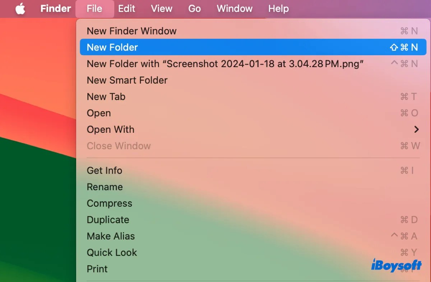Open the Help menu
The height and width of the screenshot is (282, 431).
click(x=278, y=9)
